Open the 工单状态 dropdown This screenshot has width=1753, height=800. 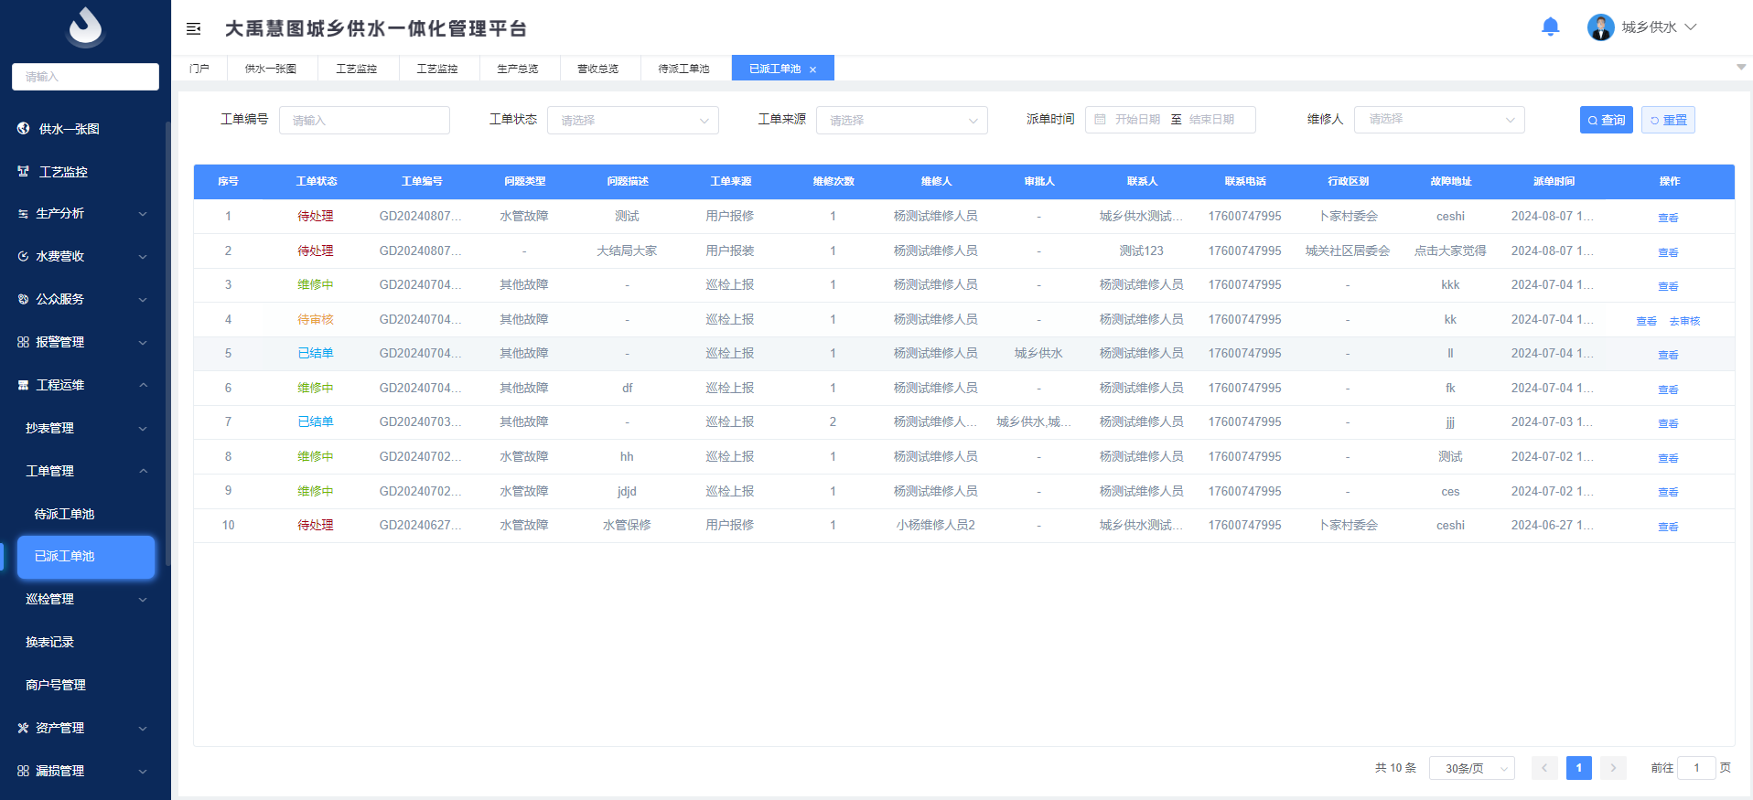632,121
